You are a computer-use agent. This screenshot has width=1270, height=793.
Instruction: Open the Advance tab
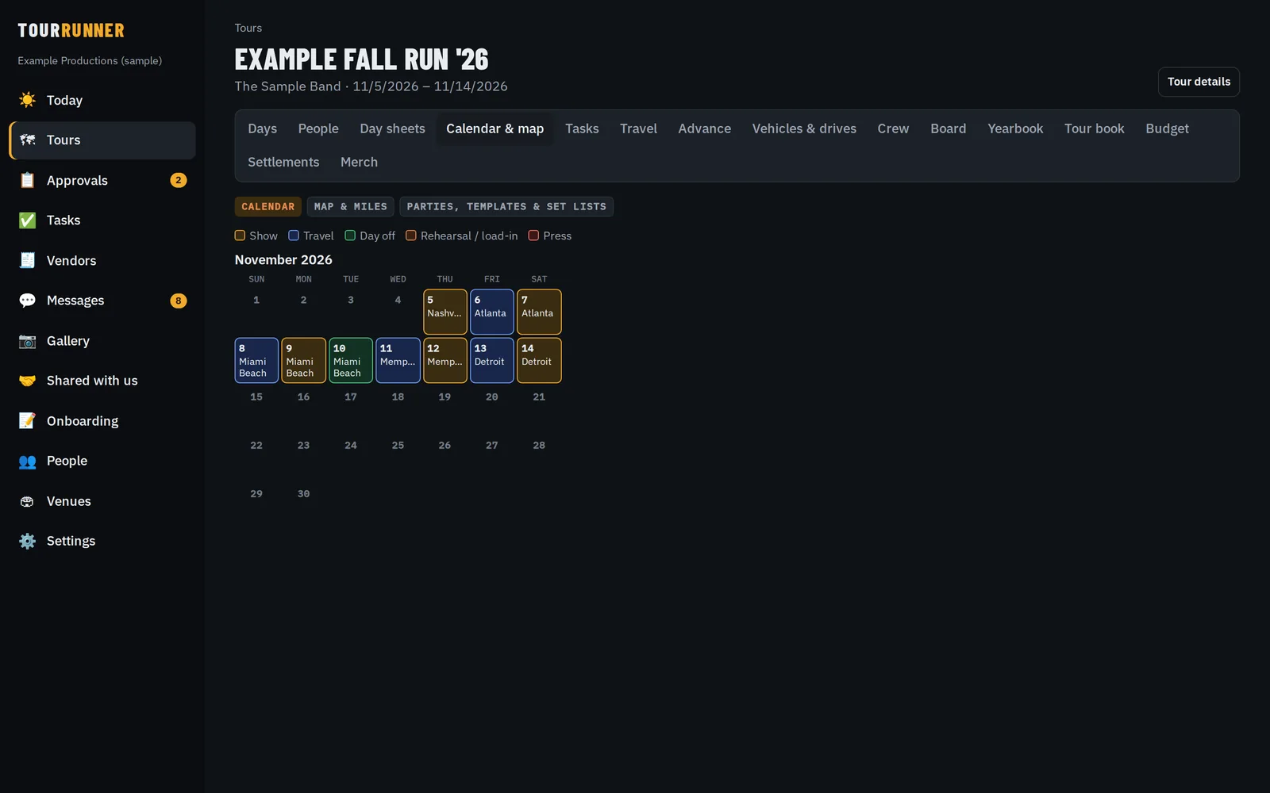click(704, 128)
